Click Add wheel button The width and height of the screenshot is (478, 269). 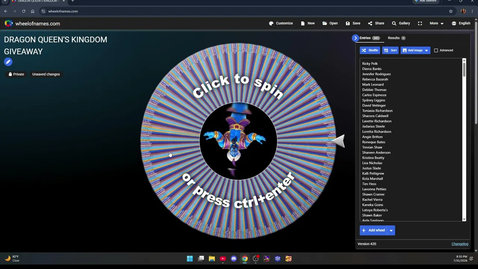pyautogui.click(x=373, y=230)
